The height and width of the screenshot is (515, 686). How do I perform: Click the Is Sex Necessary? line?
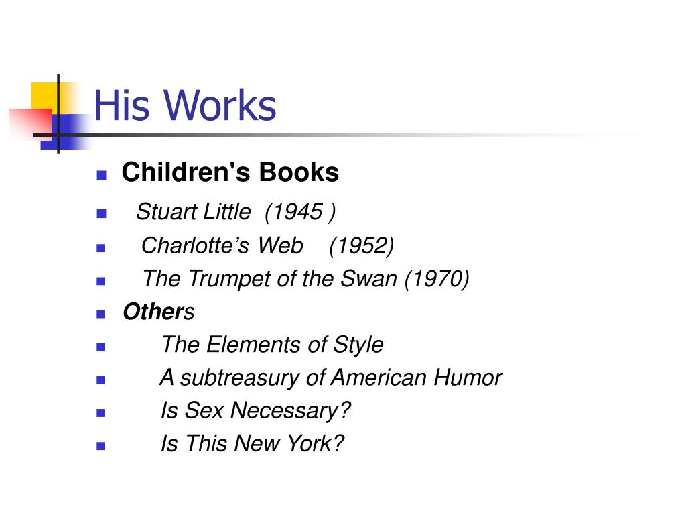tap(255, 411)
